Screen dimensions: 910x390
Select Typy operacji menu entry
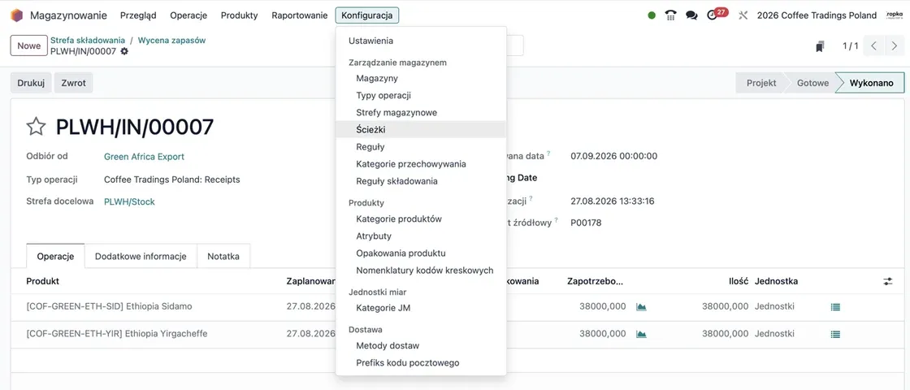422,95
